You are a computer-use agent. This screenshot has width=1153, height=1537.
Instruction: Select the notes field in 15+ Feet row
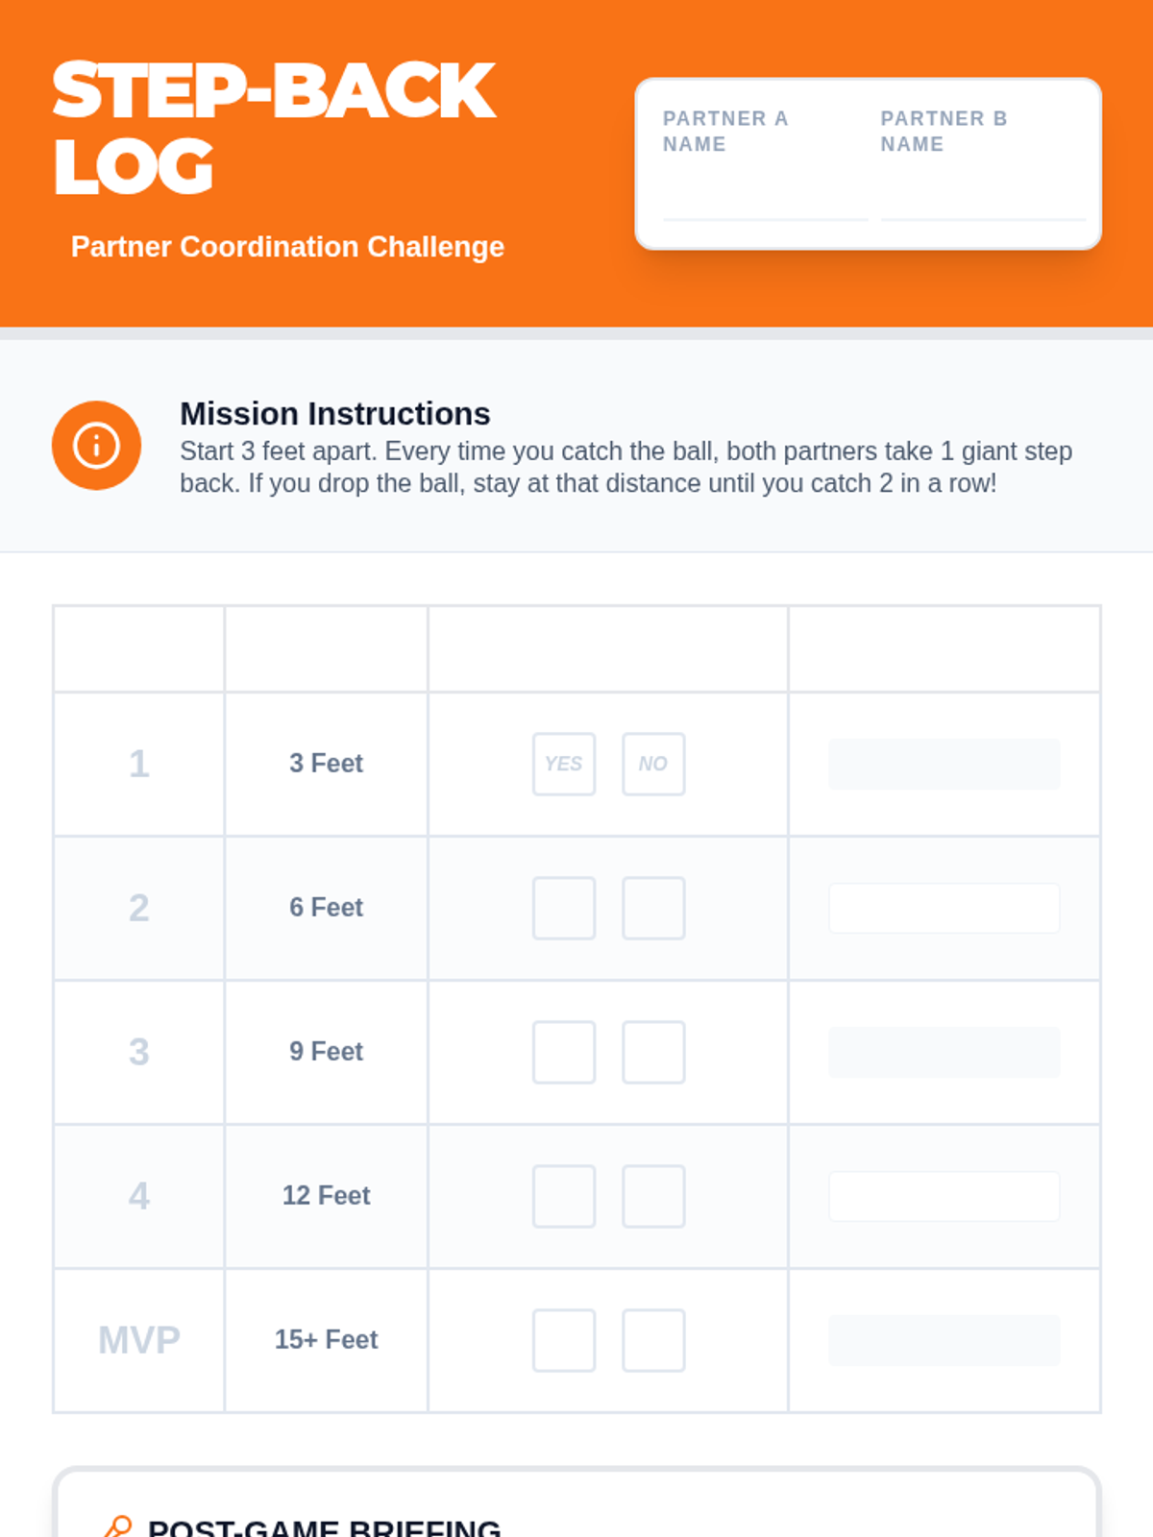[x=944, y=1340]
